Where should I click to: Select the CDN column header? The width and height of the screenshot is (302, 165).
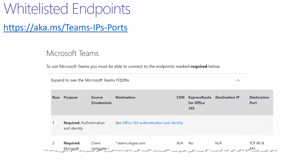click(181, 97)
